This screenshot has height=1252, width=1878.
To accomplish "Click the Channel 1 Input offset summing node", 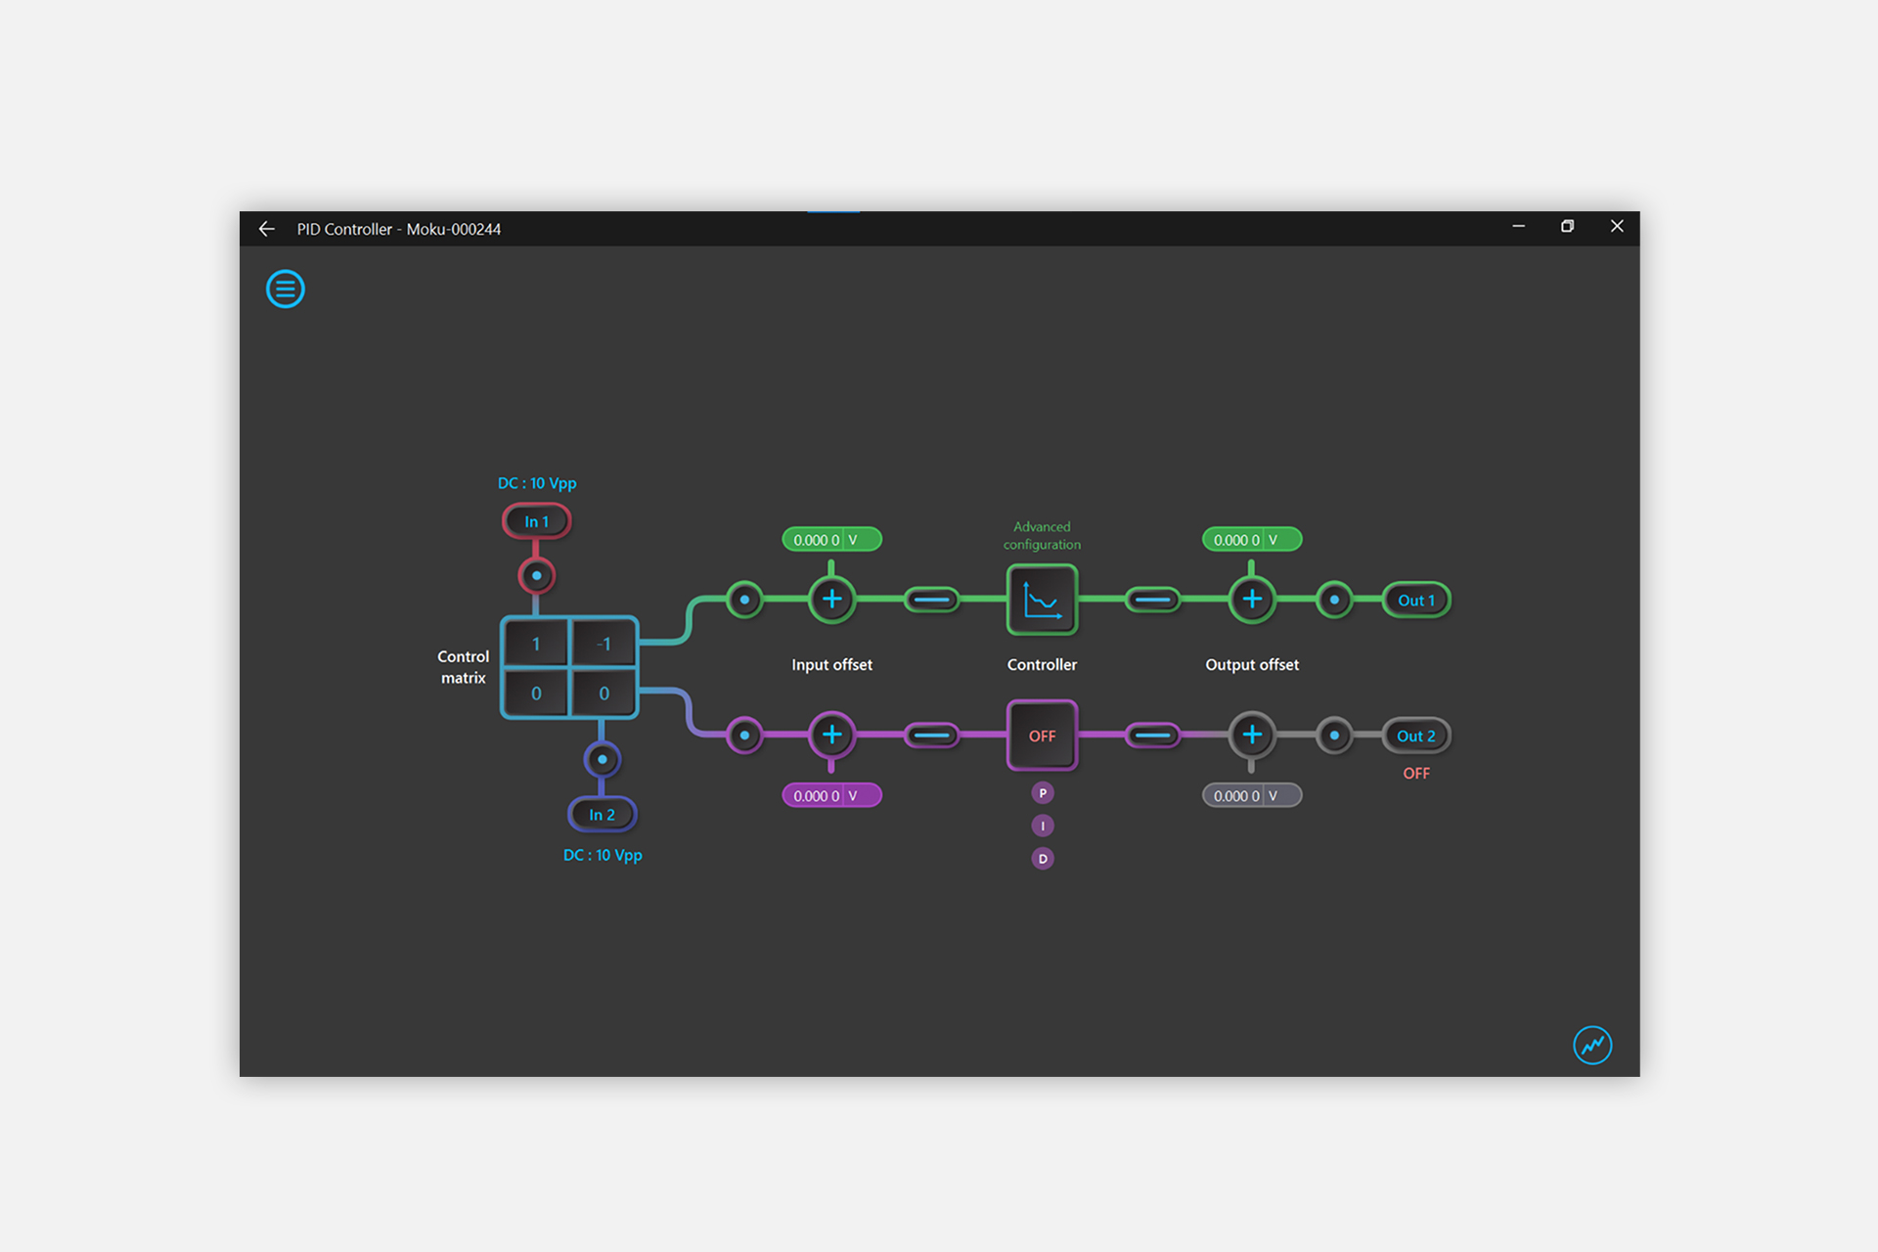I will (831, 600).
